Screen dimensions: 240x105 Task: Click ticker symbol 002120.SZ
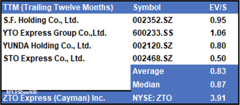pyautogui.click(x=153, y=46)
